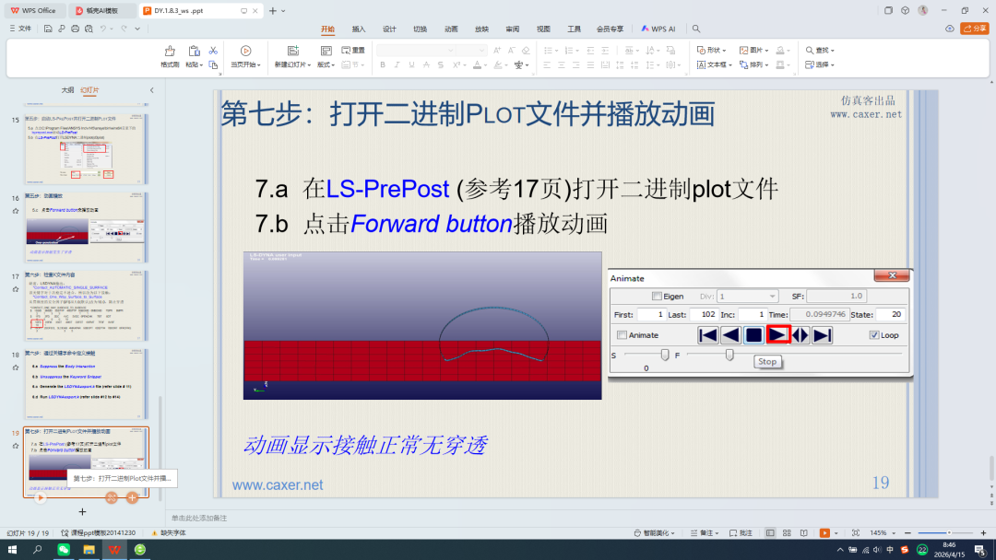
Task: Open the Design (设计) ribbon tab
Action: (x=389, y=29)
